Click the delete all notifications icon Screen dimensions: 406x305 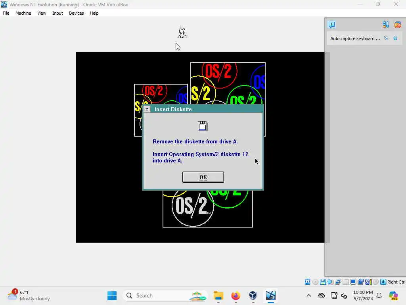397,25
